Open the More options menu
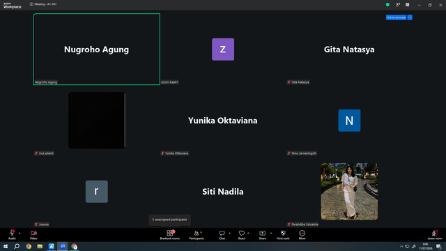This screenshot has width=446, height=251. pos(302,235)
